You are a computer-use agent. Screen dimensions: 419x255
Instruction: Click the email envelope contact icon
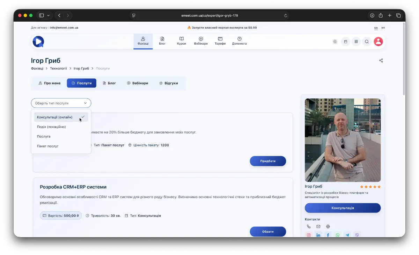click(x=318, y=226)
